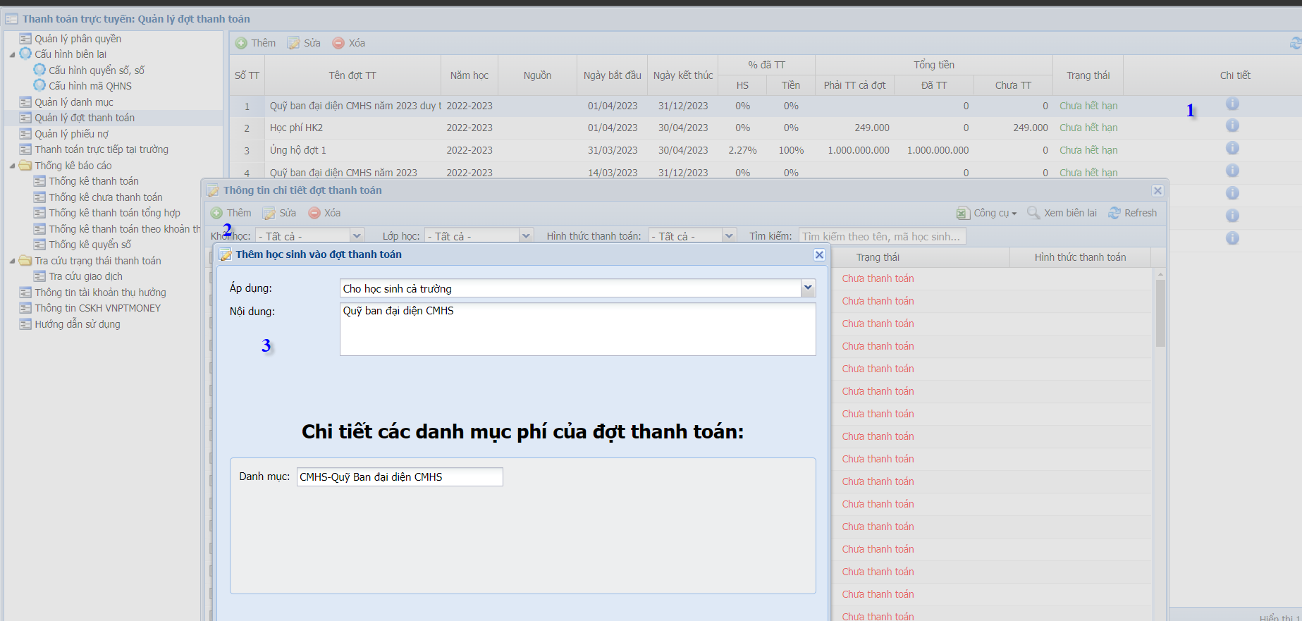1302x621 pixels.
Task: Open the Lớp học filter dropdown
Action: [x=525, y=236]
